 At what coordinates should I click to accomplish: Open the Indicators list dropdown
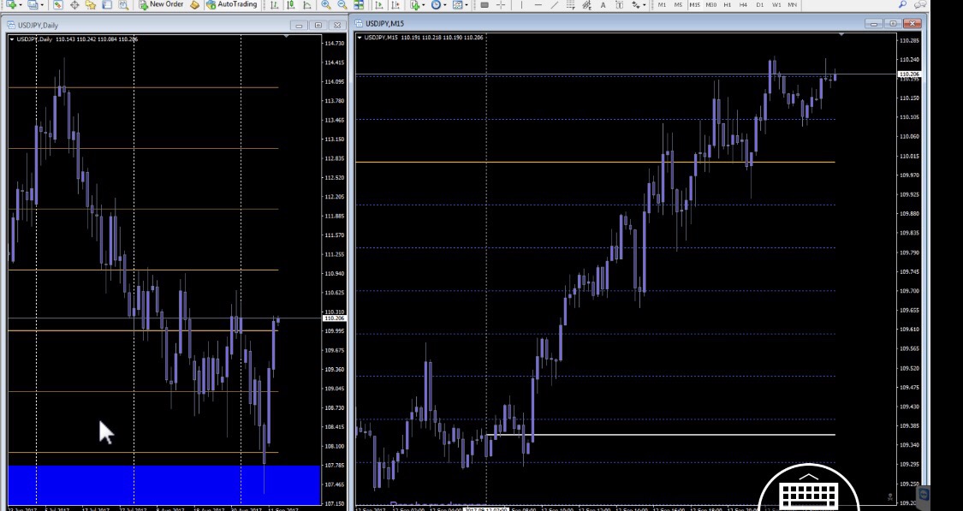418,4
